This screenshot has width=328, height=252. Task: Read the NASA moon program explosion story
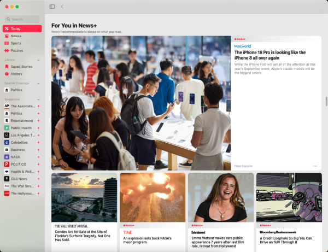147,241
